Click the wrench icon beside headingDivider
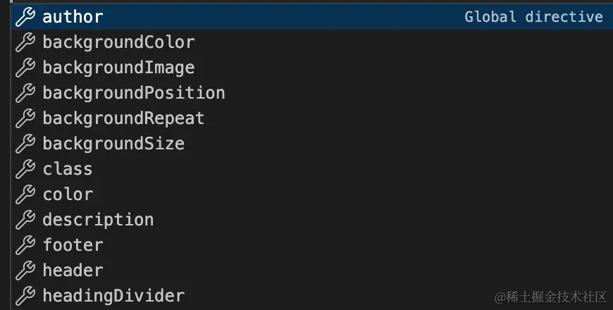This screenshot has width=613, height=310. (x=25, y=296)
